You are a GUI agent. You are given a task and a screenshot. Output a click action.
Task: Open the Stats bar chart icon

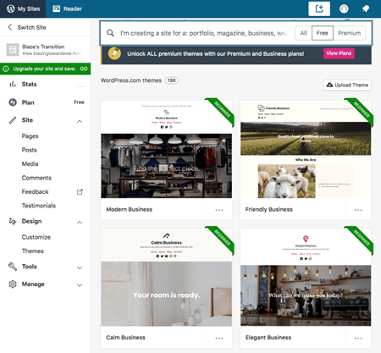point(13,84)
